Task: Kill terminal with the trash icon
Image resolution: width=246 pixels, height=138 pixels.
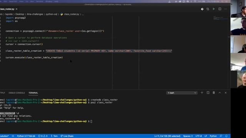Action: (x=214, y=93)
